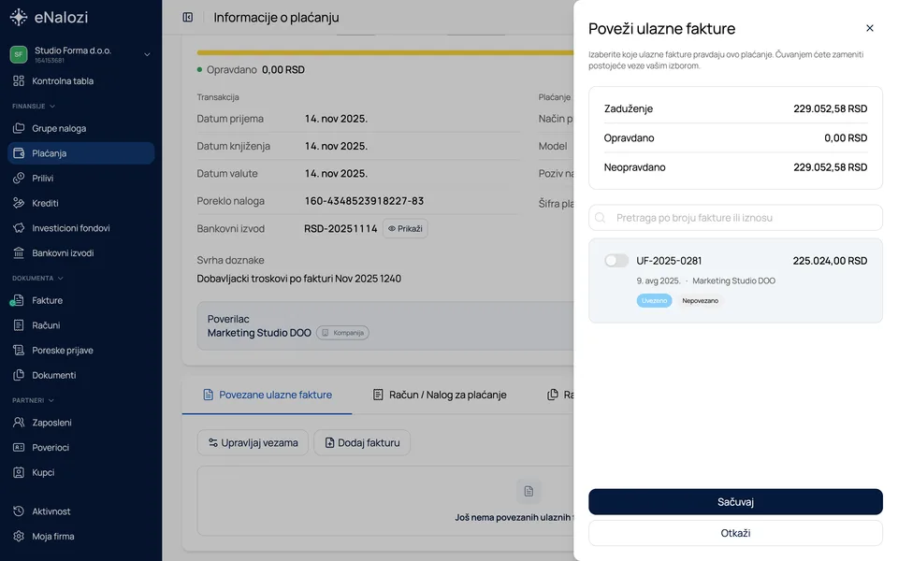Click the Zaposleni people icon

[19, 423]
